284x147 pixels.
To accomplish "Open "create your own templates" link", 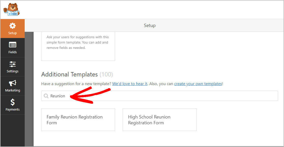I will (x=198, y=84).
